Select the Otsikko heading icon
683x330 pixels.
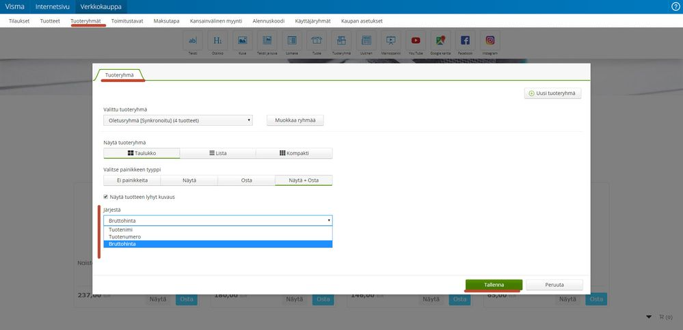pyautogui.click(x=217, y=40)
